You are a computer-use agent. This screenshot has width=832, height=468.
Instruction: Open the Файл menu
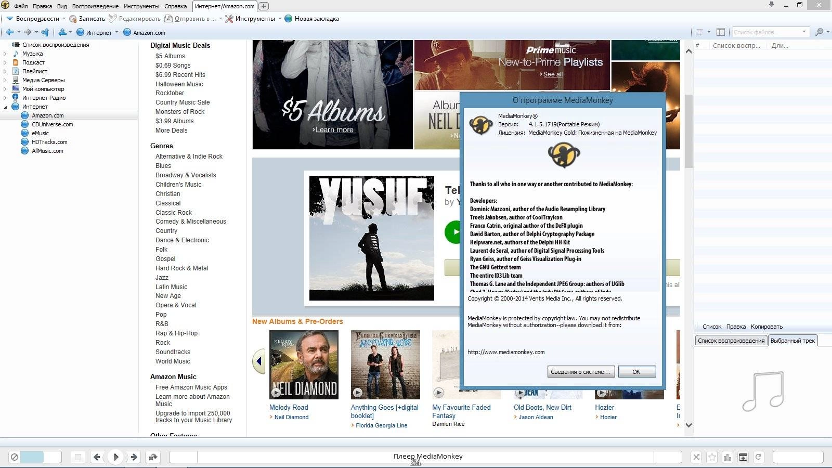(21, 6)
